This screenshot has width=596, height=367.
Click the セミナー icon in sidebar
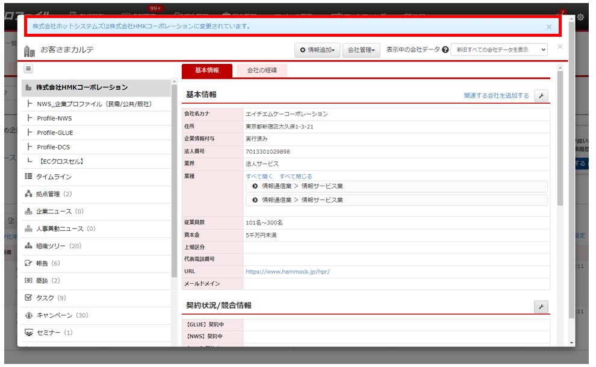tap(29, 333)
